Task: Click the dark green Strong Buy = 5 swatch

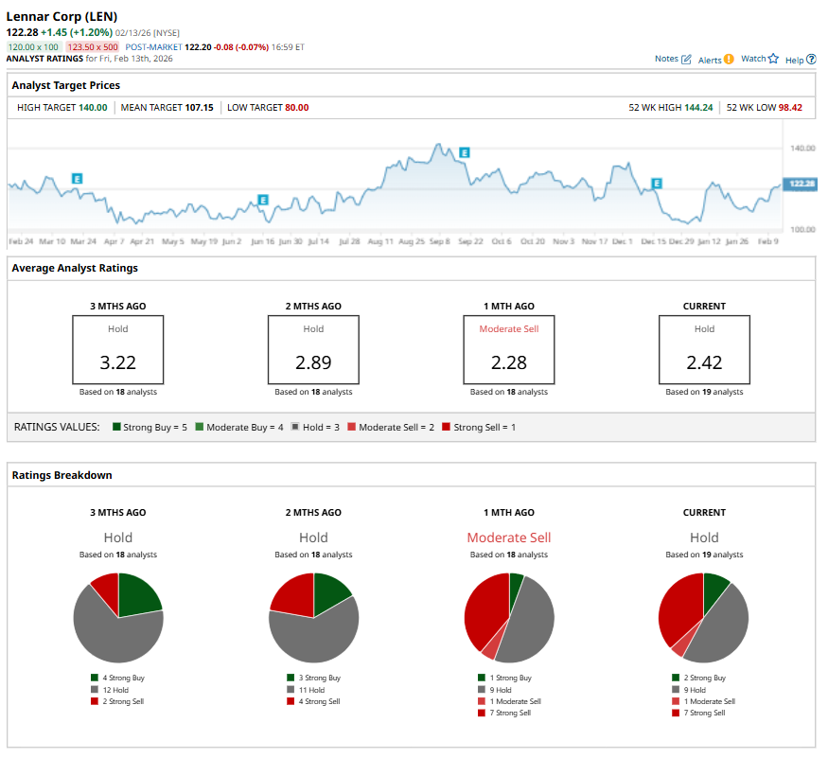Action: [x=117, y=427]
